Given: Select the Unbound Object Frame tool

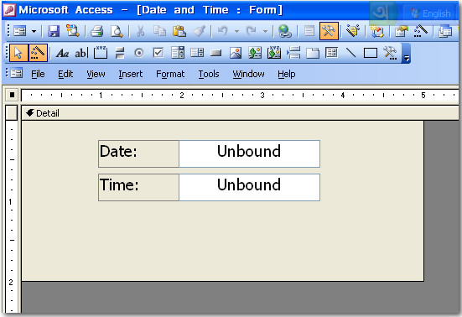Looking at the screenshot, I should (255, 53).
